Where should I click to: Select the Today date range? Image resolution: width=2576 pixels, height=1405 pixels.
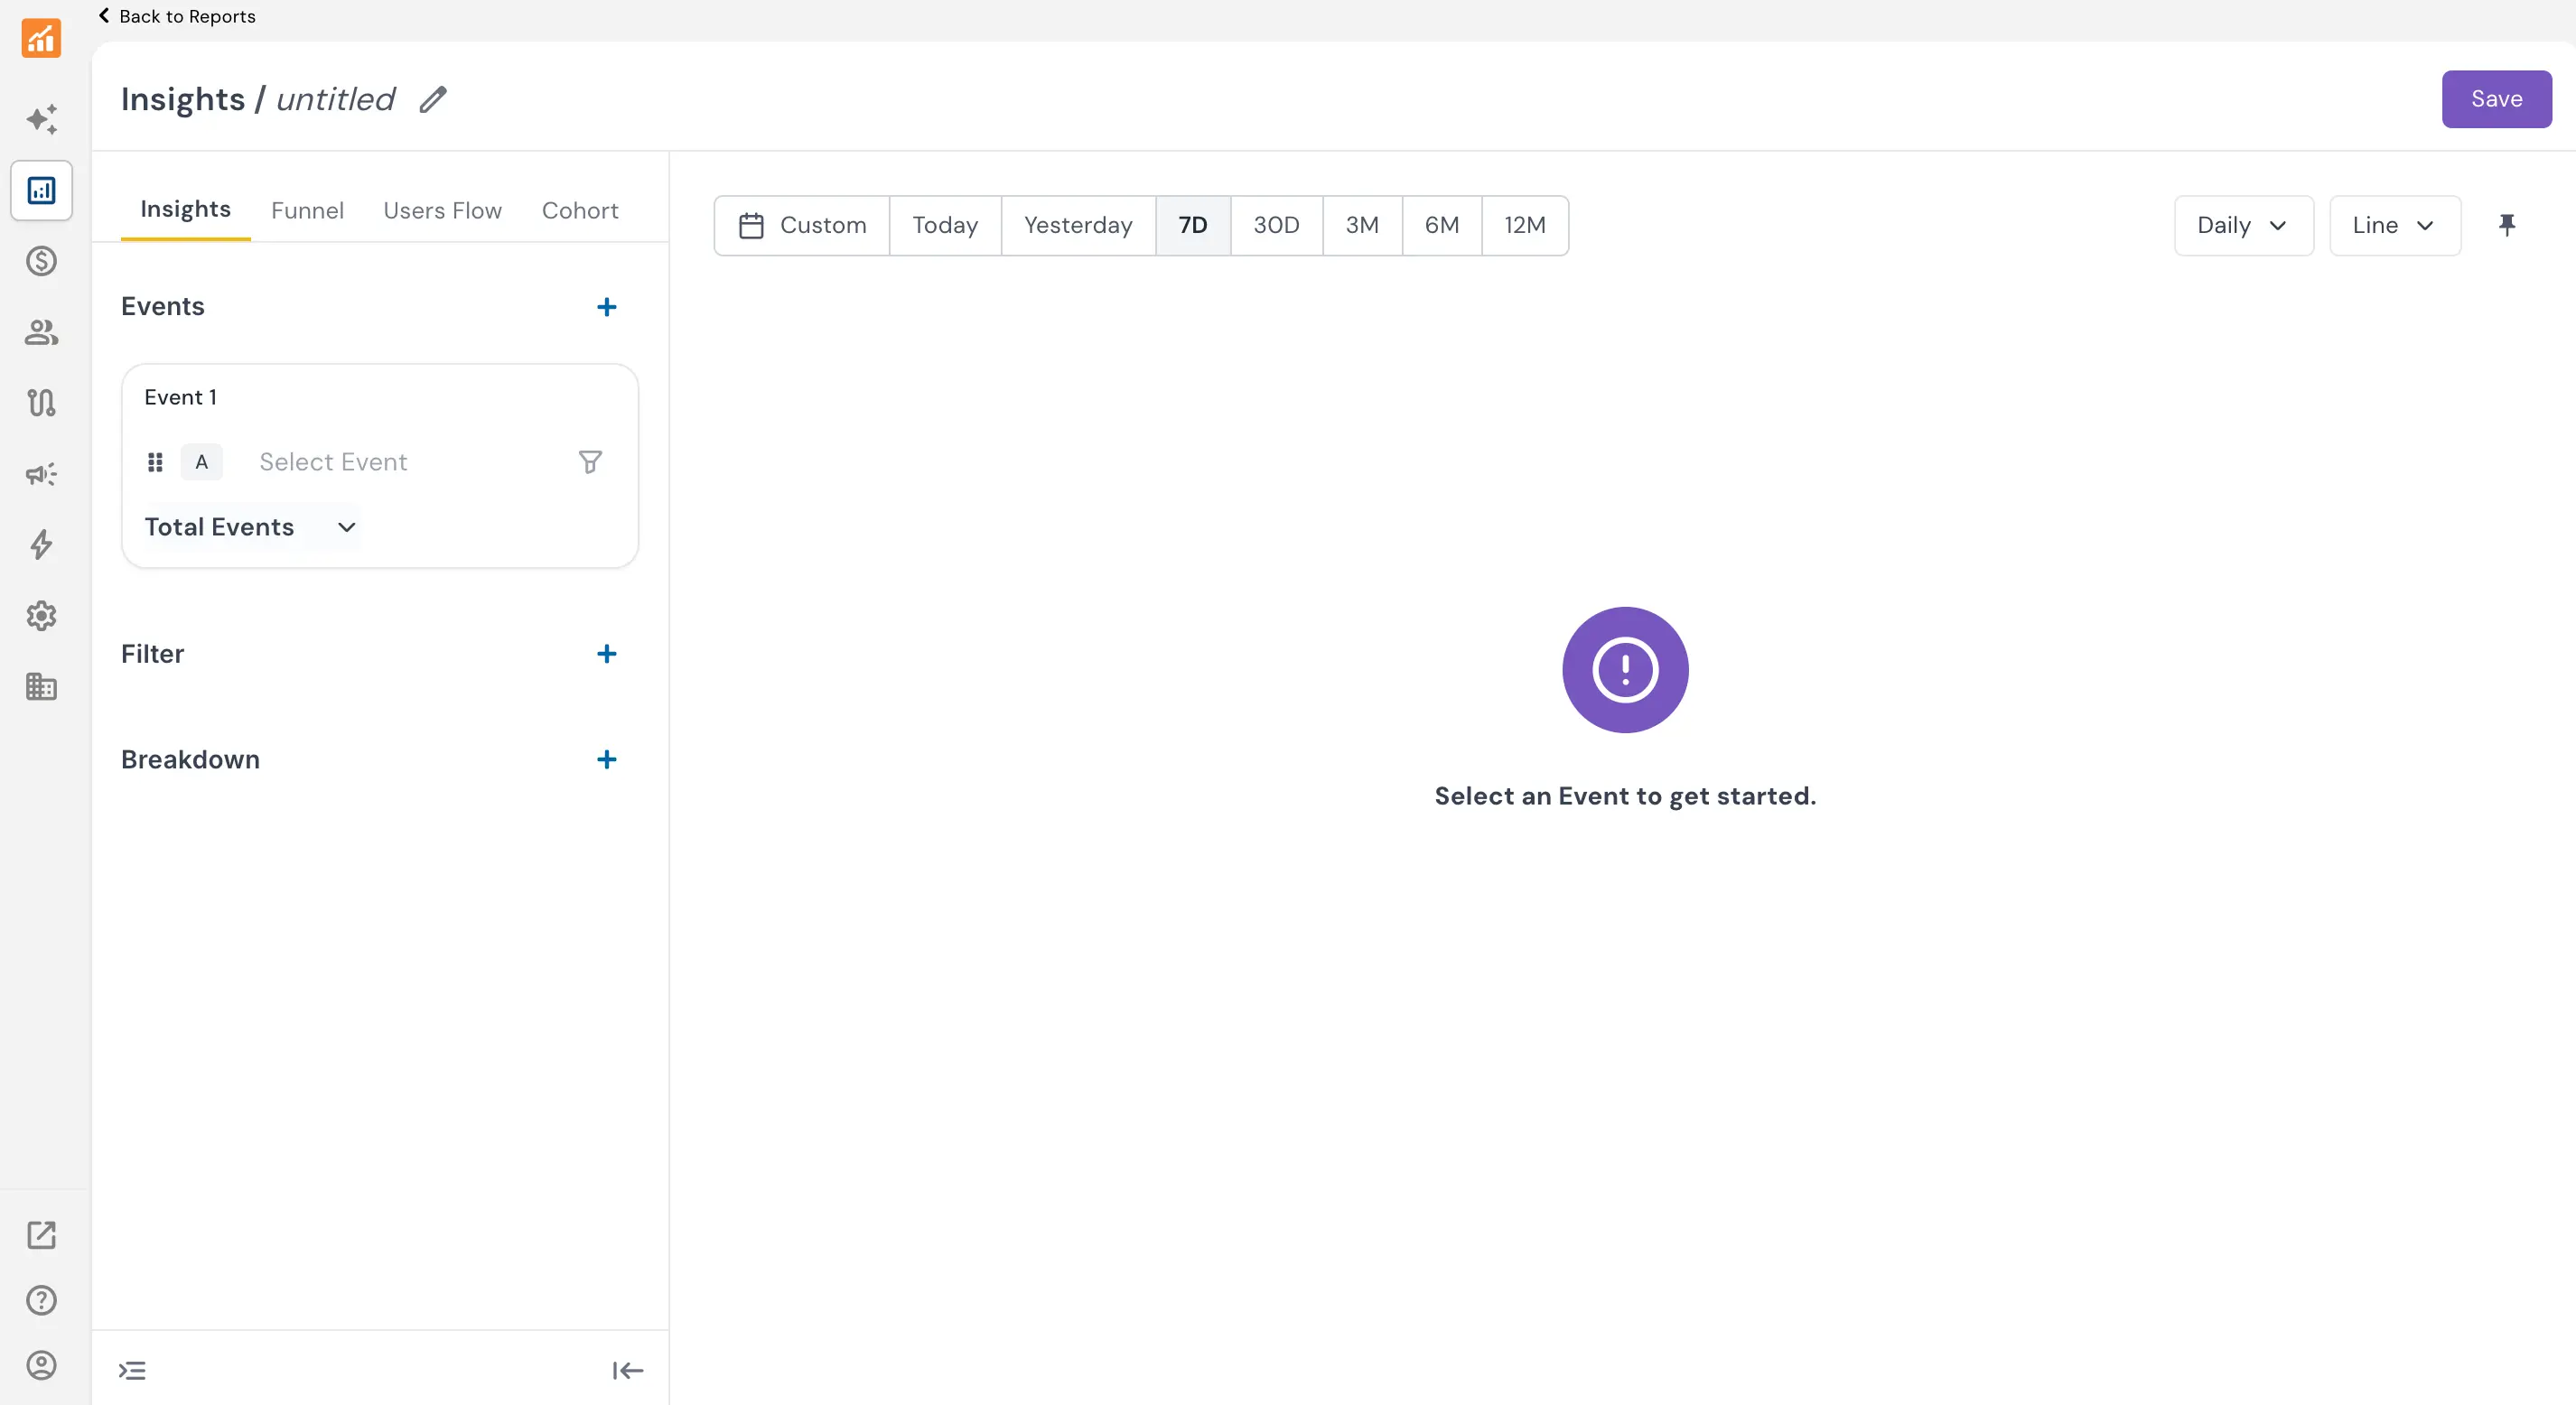coord(944,225)
